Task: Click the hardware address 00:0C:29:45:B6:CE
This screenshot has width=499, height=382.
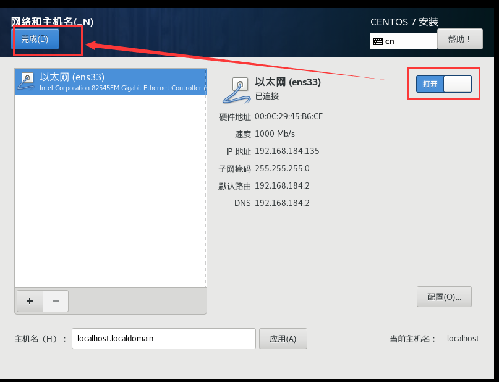Action: [x=289, y=116]
